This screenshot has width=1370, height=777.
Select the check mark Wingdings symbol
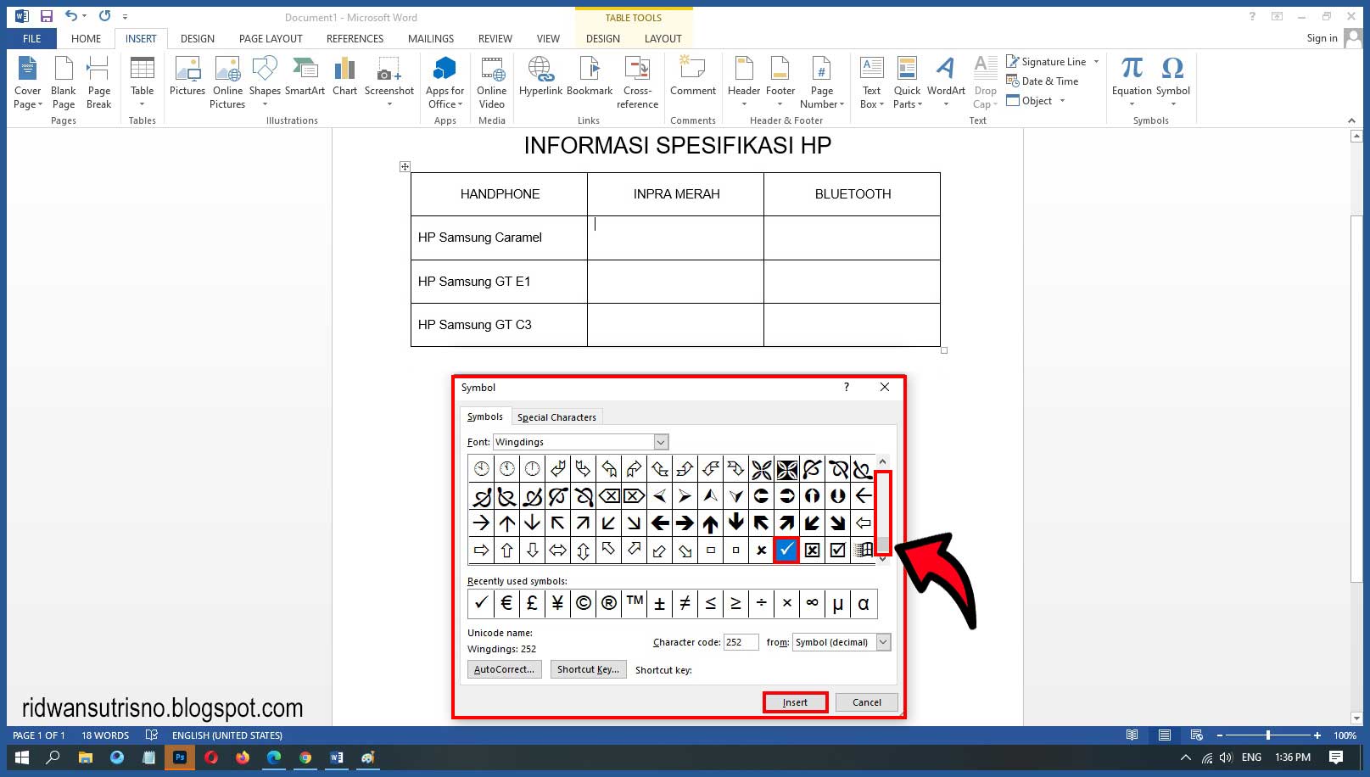tap(786, 550)
